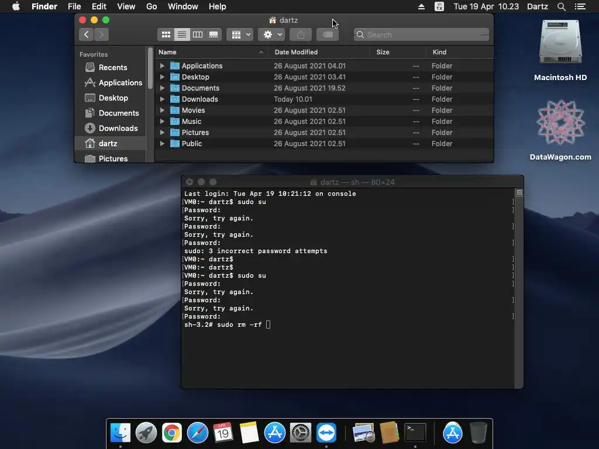Click the Edit Tags toolbar button
This screenshot has width=599, height=449.
click(328, 34)
